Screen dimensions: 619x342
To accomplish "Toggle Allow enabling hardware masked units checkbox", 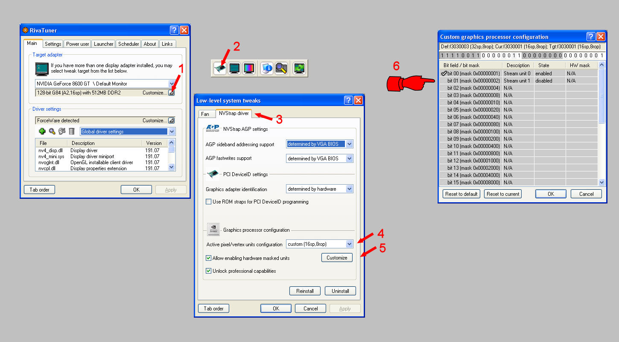I will (208, 258).
